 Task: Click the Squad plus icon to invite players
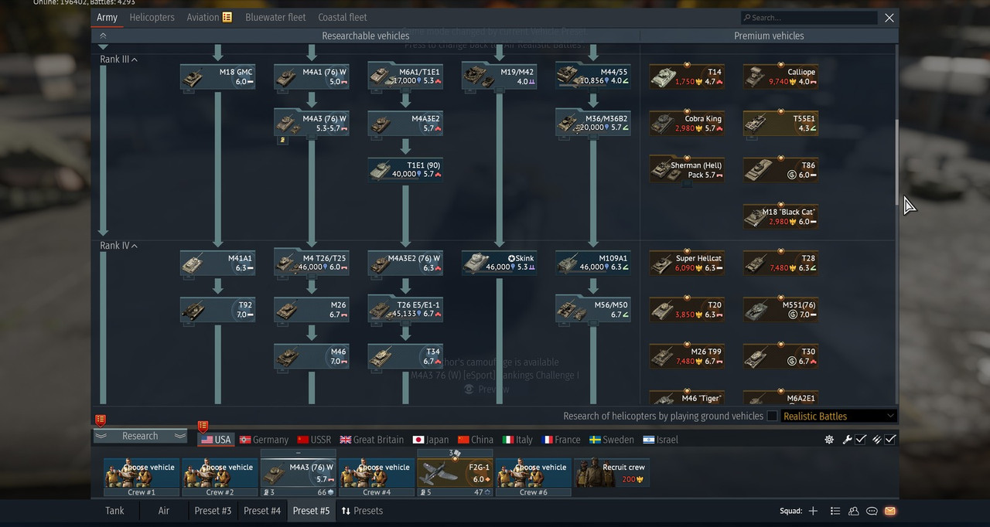[813, 511]
